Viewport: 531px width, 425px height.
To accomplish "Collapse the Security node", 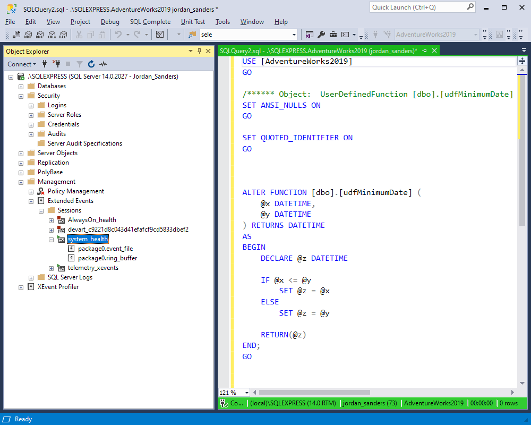I will pos(21,96).
